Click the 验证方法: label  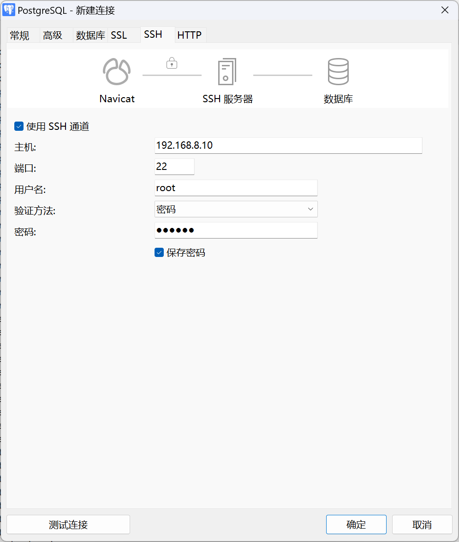[x=35, y=210]
